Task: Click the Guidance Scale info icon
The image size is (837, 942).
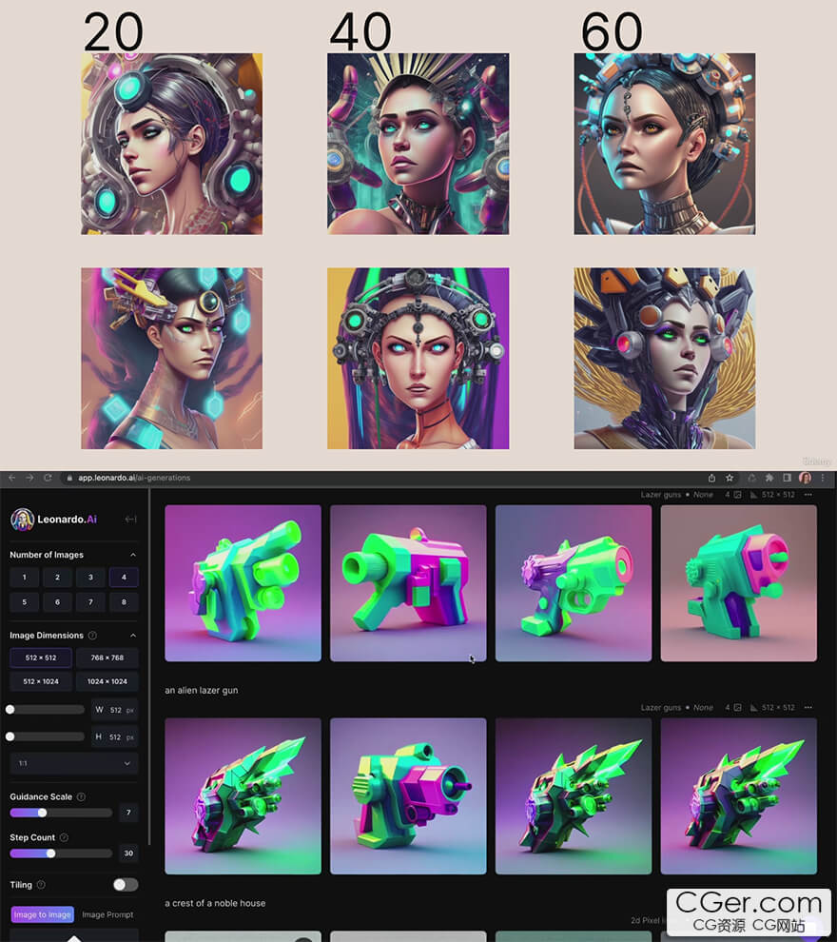Action: (x=81, y=797)
